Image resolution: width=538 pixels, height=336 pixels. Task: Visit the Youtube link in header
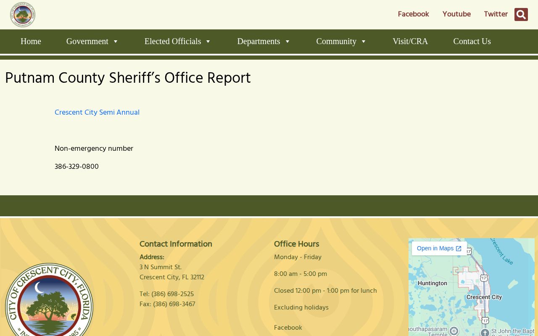click(x=456, y=14)
